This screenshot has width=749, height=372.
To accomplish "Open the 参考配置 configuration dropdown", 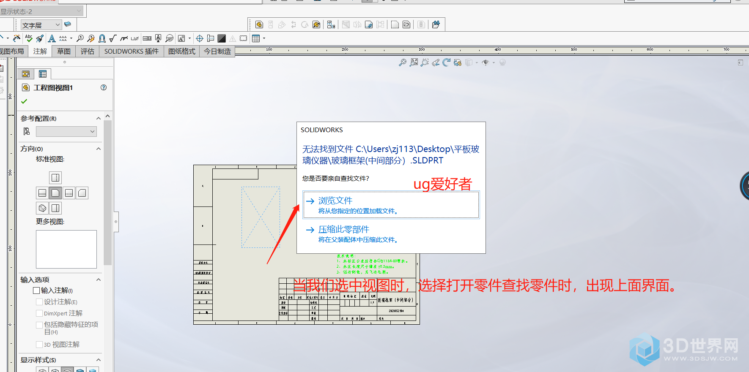I will point(66,132).
